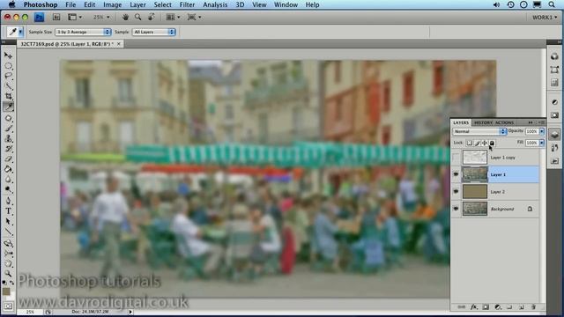Screen dimensions: 564x317
Task: Add a layer mask
Action: click(x=486, y=307)
